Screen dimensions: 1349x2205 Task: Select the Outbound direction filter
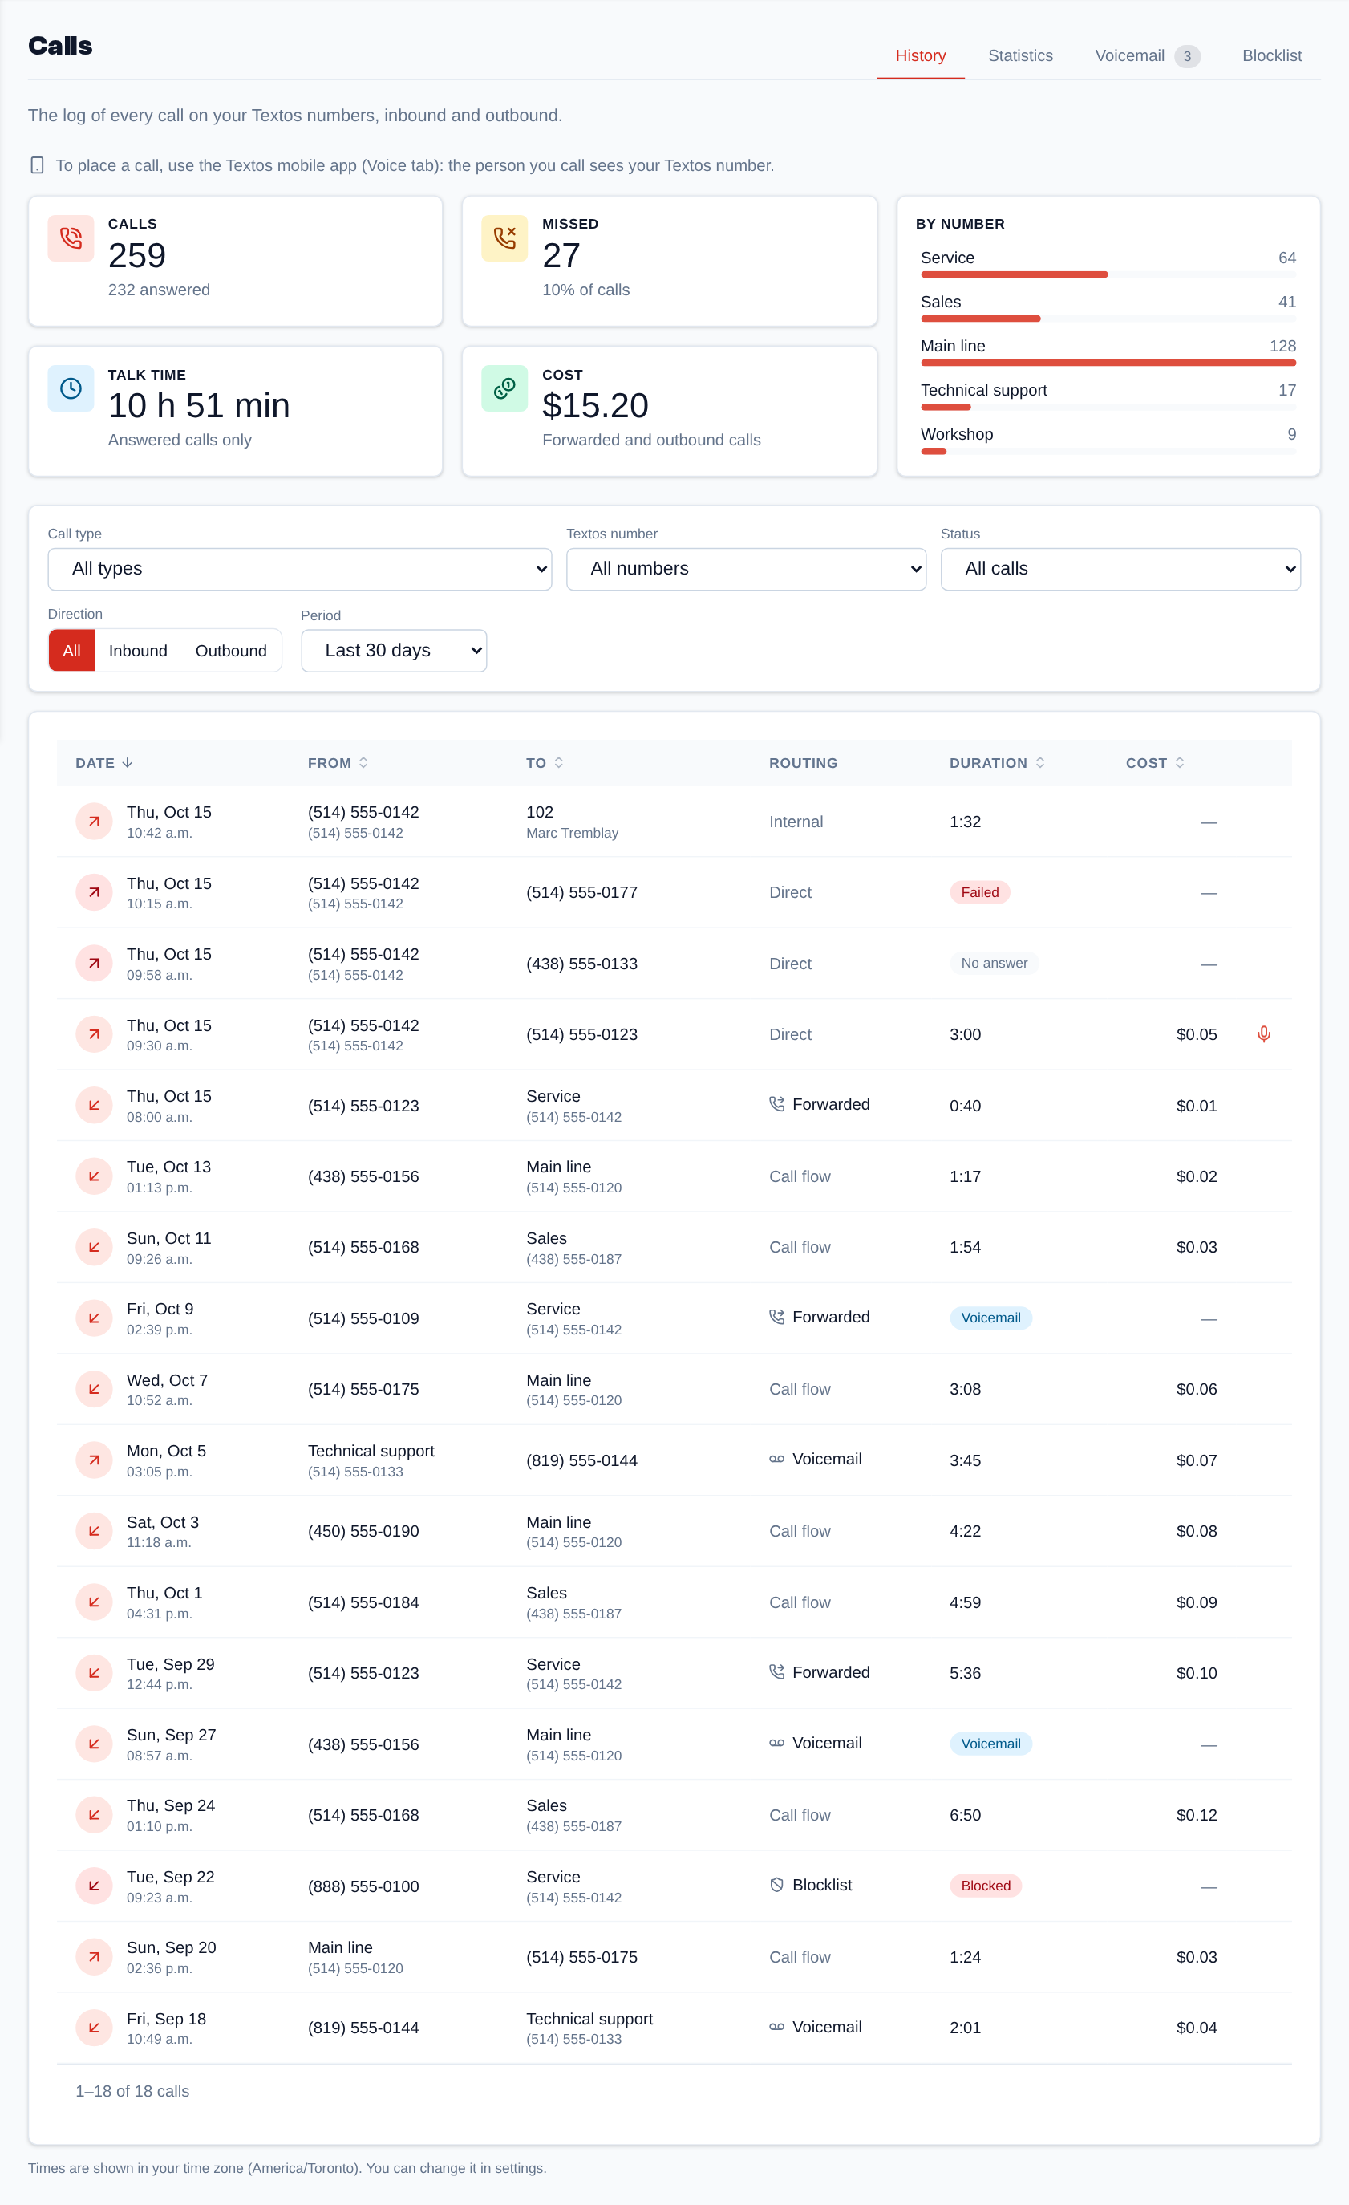pyautogui.click(x=231, y=651)
